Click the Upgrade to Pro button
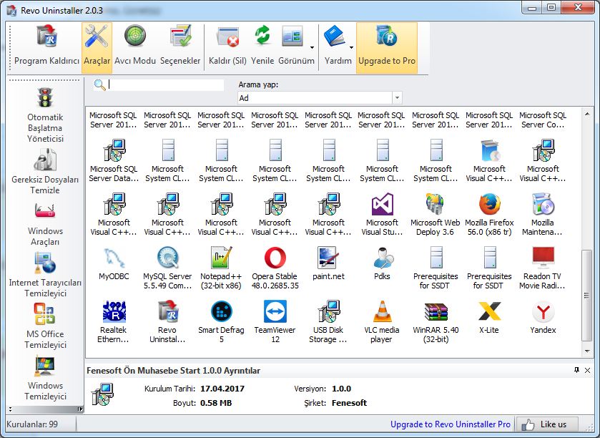The image size is (600, 438). [x=387, y=47]
